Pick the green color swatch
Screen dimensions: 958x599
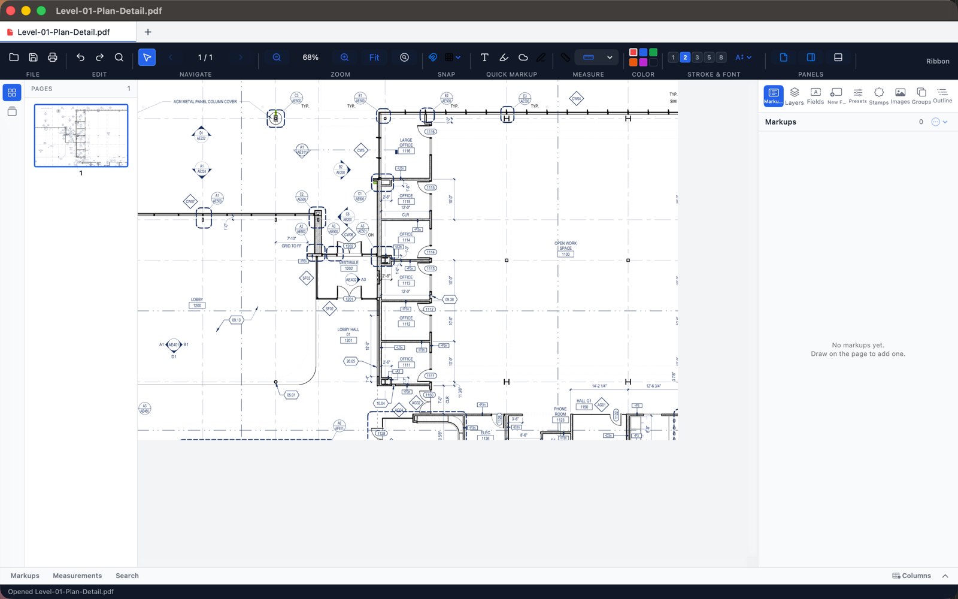click(653, 53)
